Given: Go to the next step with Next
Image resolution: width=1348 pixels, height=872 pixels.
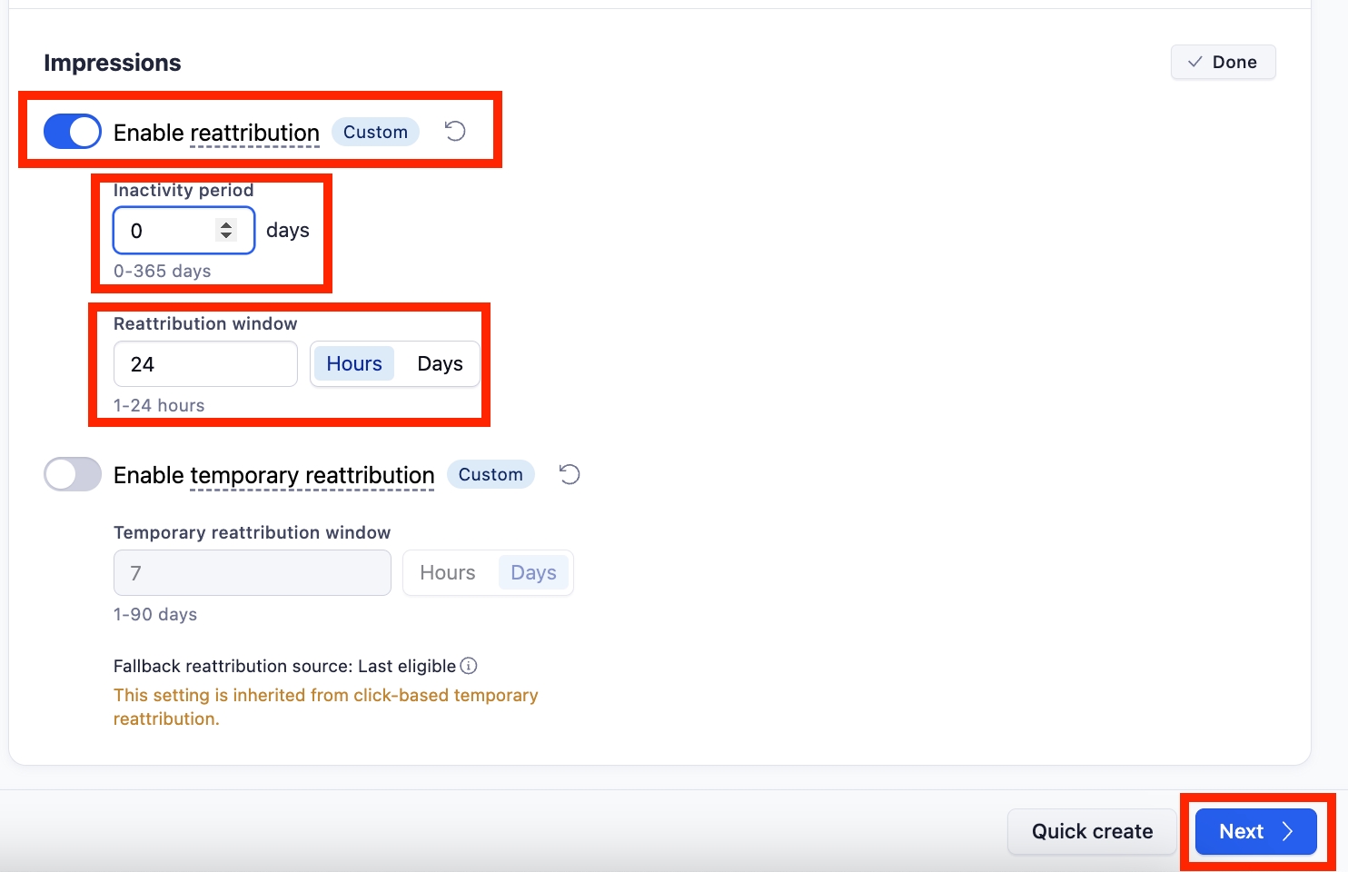Looking at the screenshot, I should coord(1255,831).
